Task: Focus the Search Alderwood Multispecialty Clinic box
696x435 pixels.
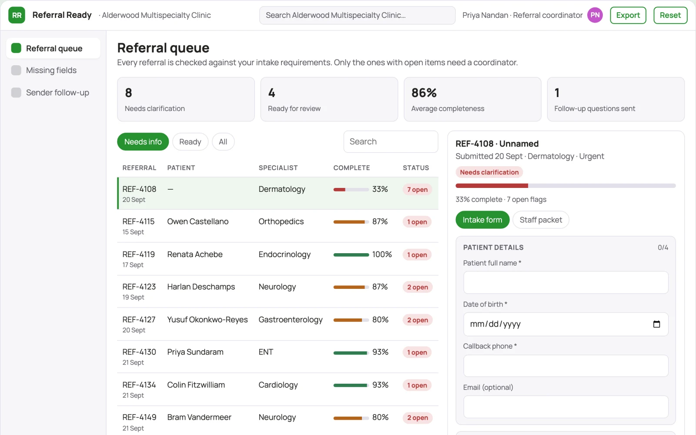Action: [357, 15]
